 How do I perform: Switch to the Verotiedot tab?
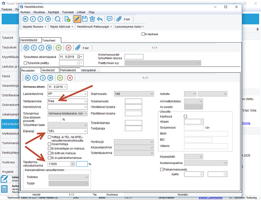coord(48,70)
